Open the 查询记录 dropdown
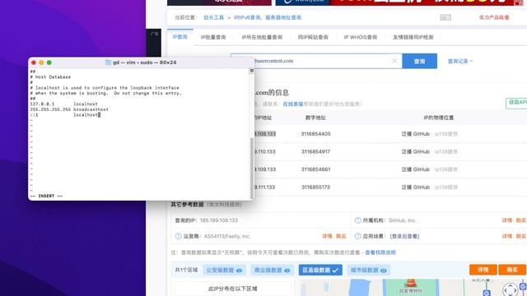The image size is (527, 296). tap(460, 61)
